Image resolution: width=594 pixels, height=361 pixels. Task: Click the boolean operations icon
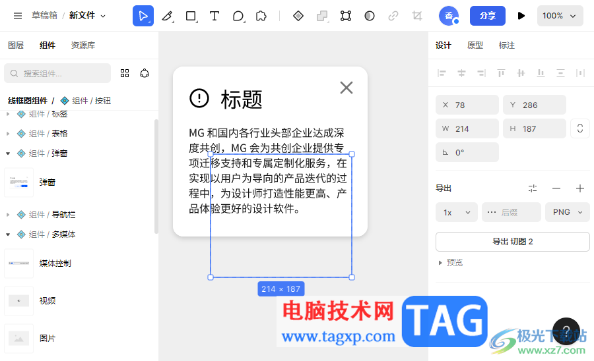(x=322, y=16)
